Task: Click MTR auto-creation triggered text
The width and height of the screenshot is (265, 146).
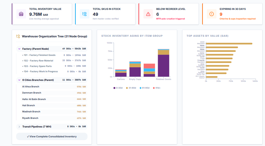Action: click(x=170, y=19)
